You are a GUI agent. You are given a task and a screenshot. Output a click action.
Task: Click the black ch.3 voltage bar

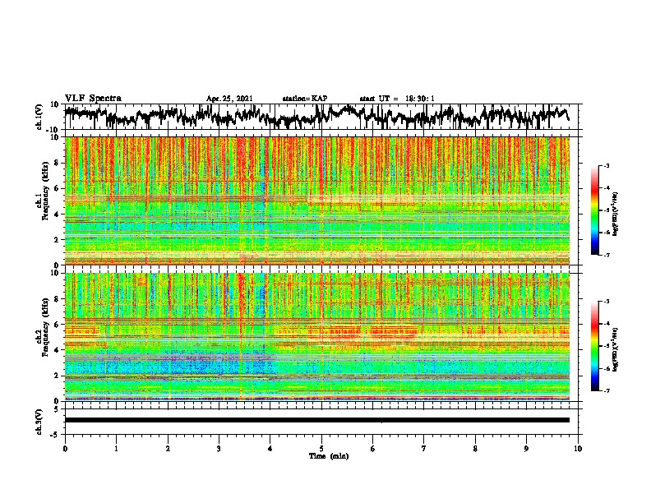coord(317,420)
